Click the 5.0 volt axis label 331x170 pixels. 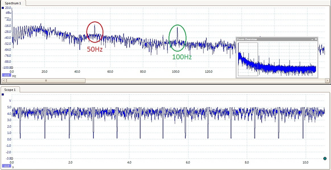click(x=9, y=107)
